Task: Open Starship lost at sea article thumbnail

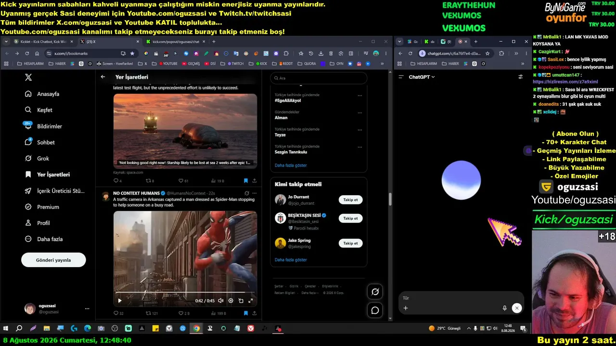Action: click(185, 131)
